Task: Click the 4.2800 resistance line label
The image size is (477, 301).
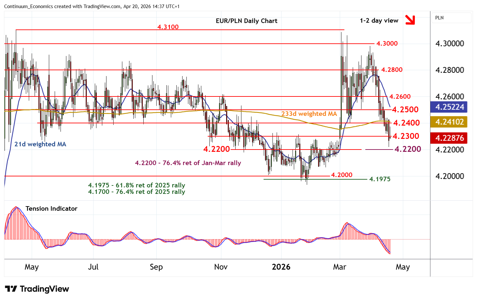Action: (x=392, y=70)
